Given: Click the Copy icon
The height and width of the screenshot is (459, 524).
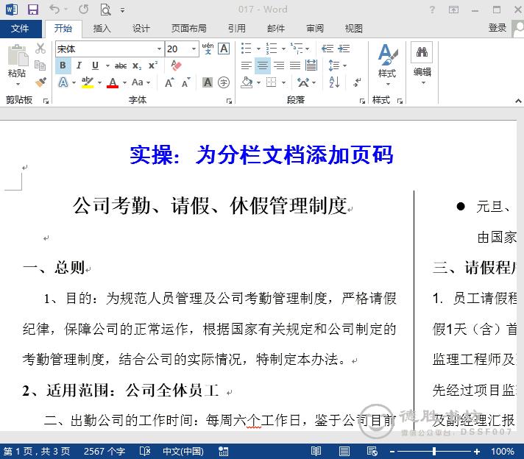Looking at the screenshot, I should [x=40, y=65].
